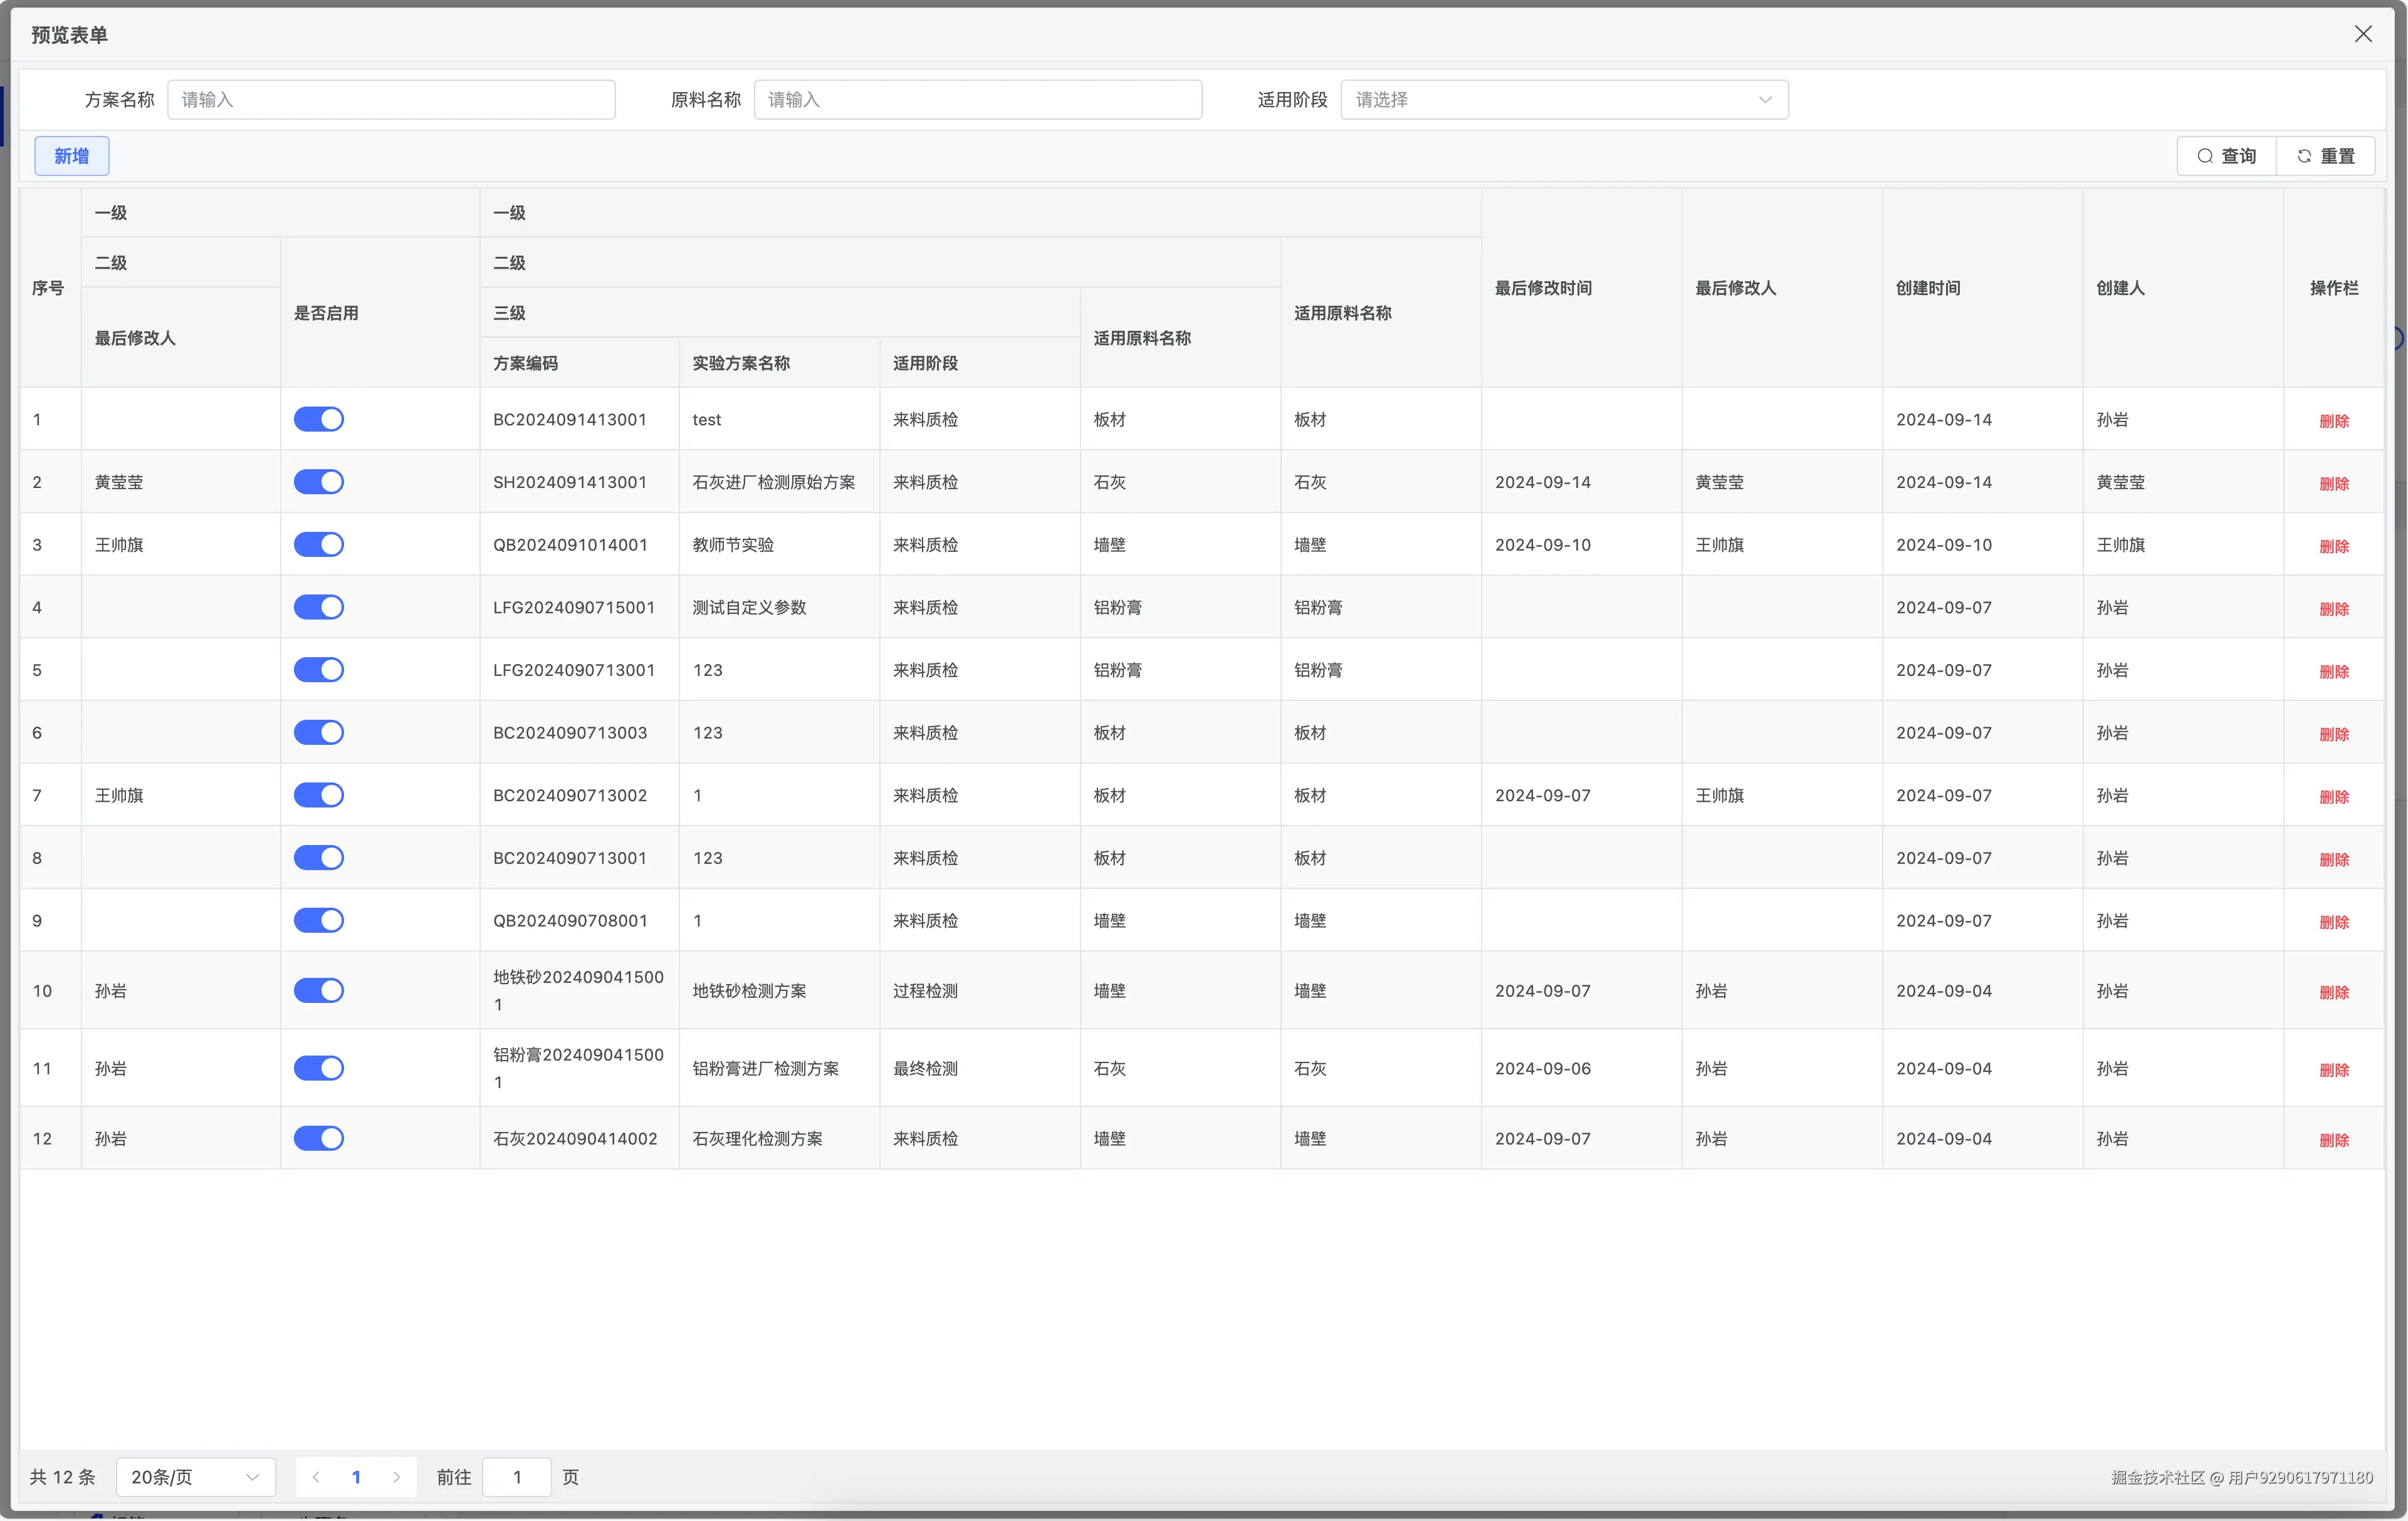Click 删除 for row 7
The height and width of the screenshot is (1521, 2408).
pos(2333,796)
